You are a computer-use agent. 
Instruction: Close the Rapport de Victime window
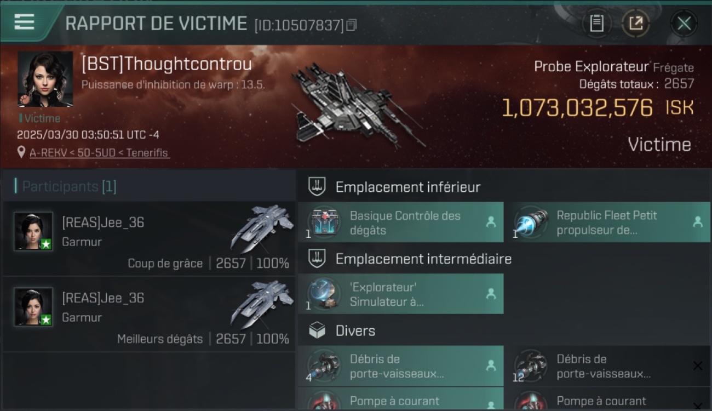pyautogui.click(x=684, y=23)
